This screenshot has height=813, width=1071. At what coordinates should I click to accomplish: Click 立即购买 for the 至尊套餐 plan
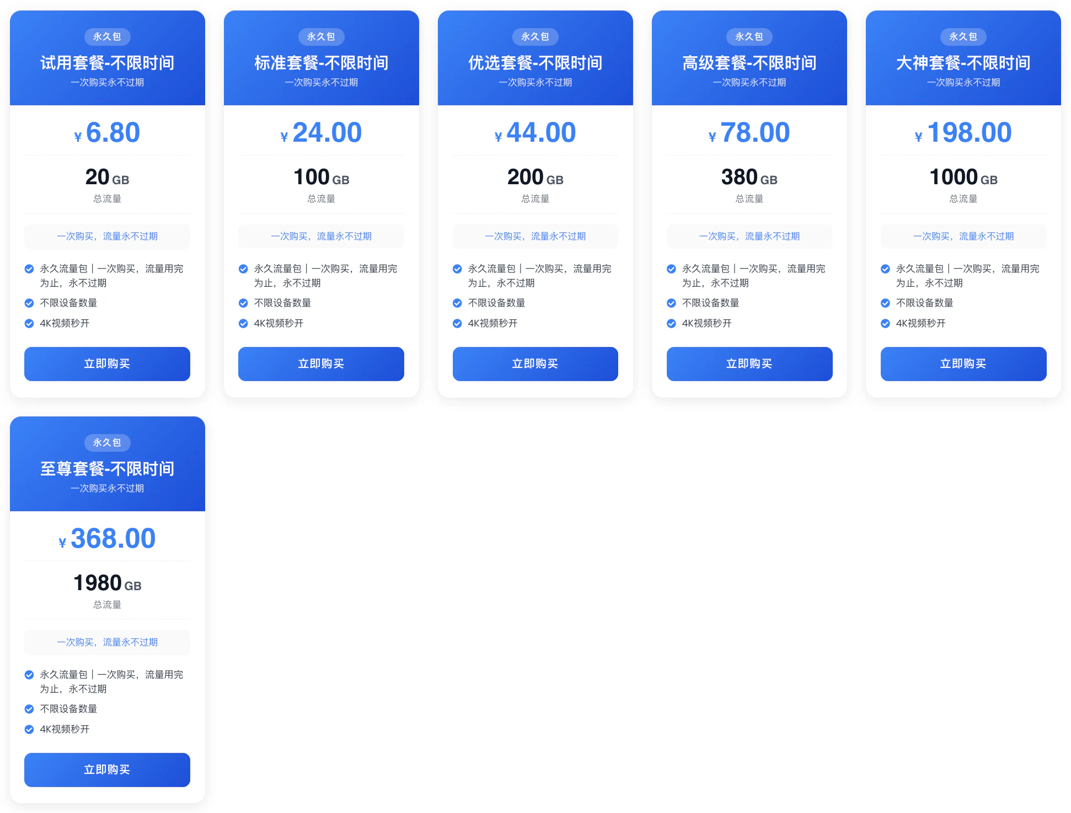pyautogui.click(x=107, y=770)
